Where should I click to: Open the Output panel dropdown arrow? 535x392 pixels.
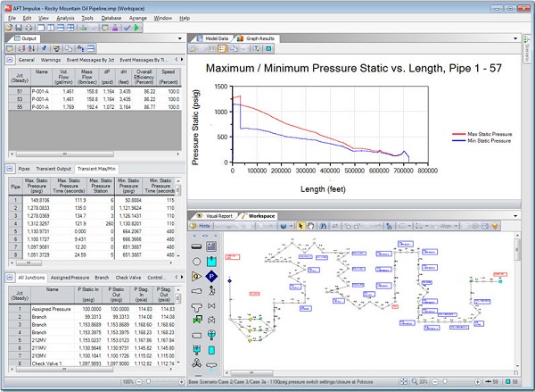[180, 38]
